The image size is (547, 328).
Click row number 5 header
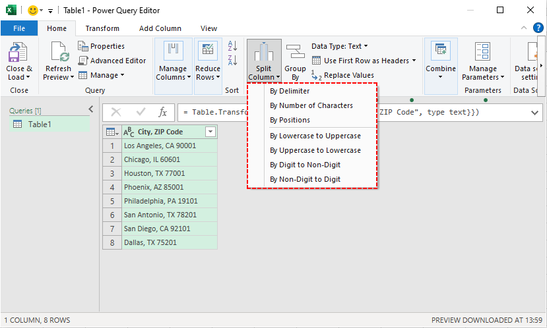[x=112, y=201]
